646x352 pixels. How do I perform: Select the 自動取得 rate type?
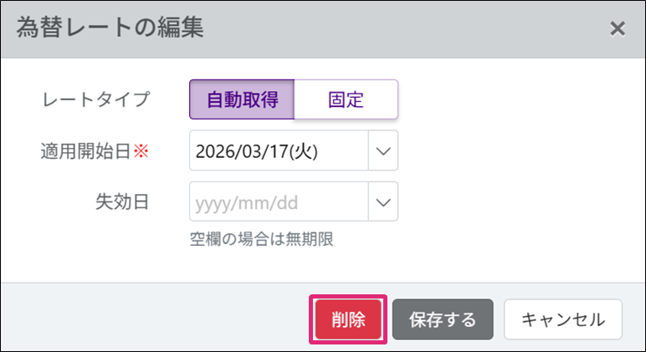[x=241, y=99]
